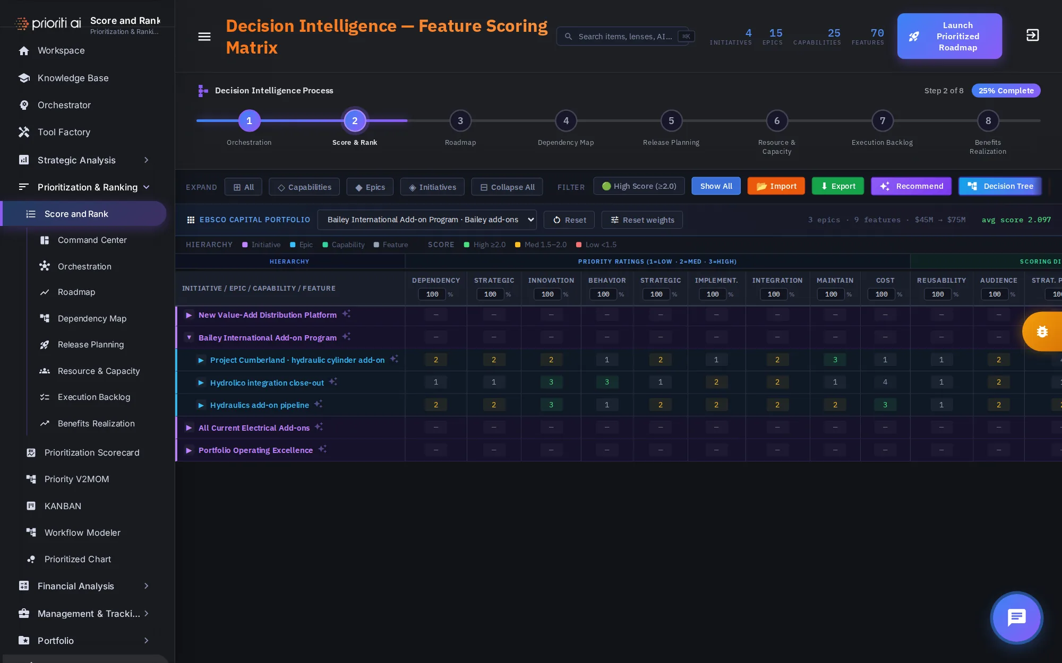Screen dimensions: 1062x663
Task: Toggle the Show All filter
Action: coord(716,186)
